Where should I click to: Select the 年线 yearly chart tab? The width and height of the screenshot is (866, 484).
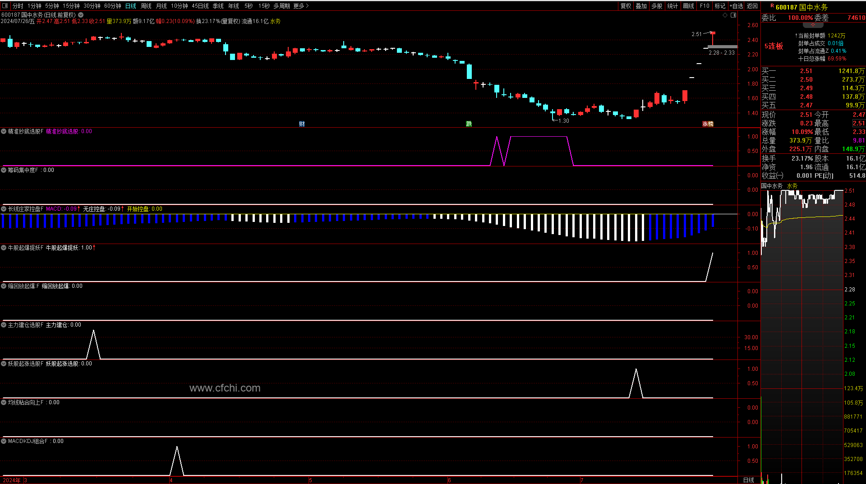(234, 6)
